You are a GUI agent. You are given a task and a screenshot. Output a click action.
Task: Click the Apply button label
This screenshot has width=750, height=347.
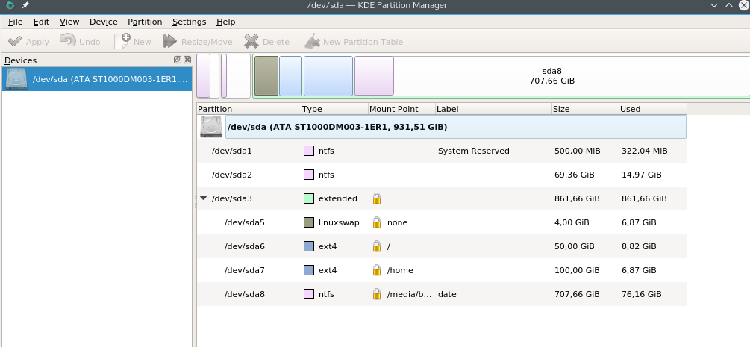pos(37,42)
